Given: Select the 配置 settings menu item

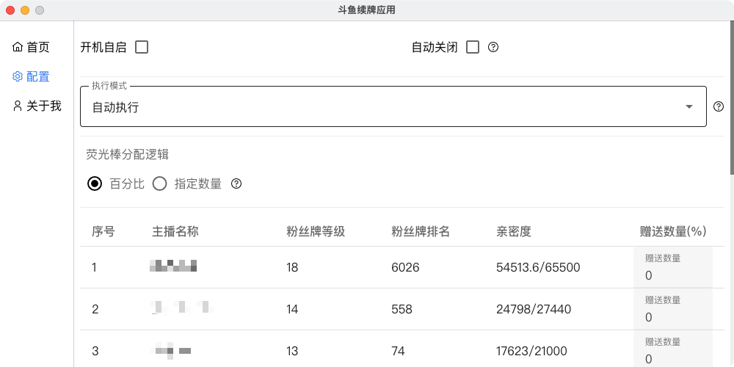Looking at the screenshot, I should point(31,76).
